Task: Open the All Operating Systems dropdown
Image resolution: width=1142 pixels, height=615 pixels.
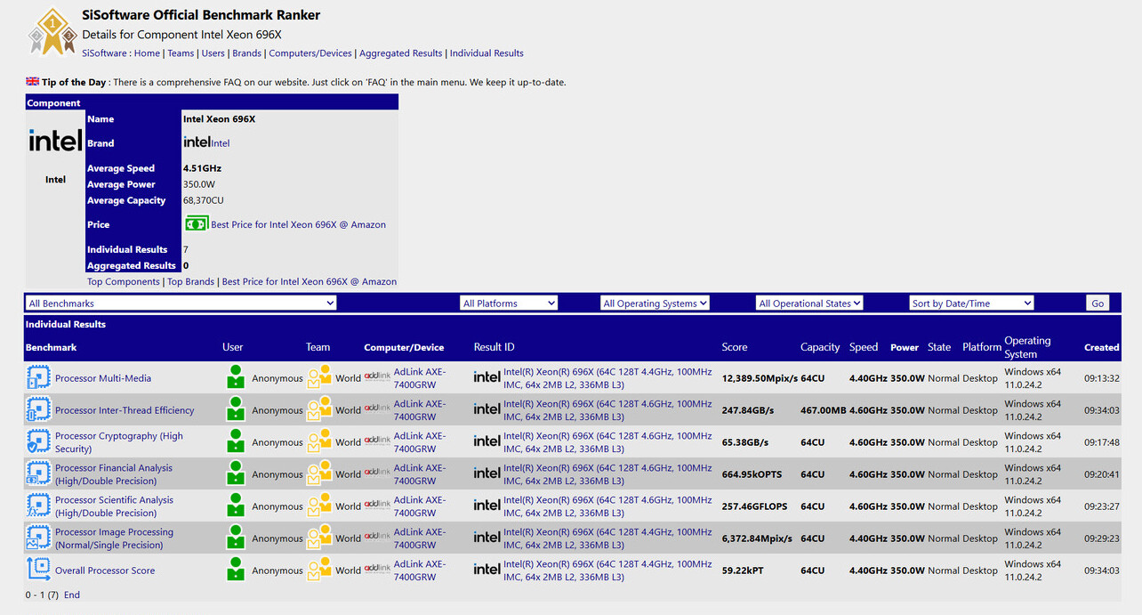Action: pyautogui.click(x=655, y=303)
